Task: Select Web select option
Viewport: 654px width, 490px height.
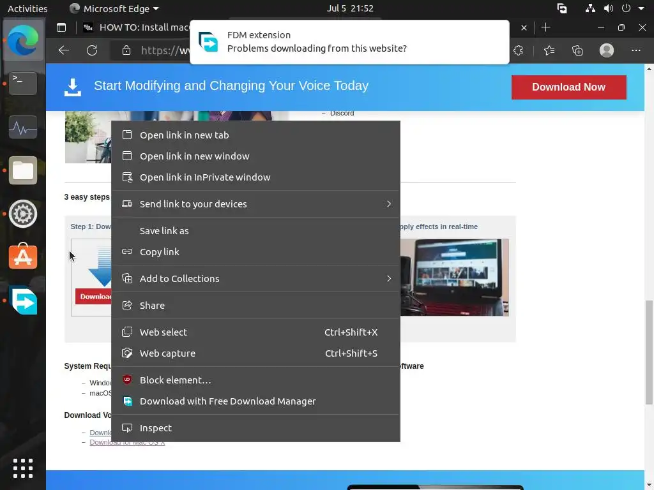Action: tap(255, 332)
